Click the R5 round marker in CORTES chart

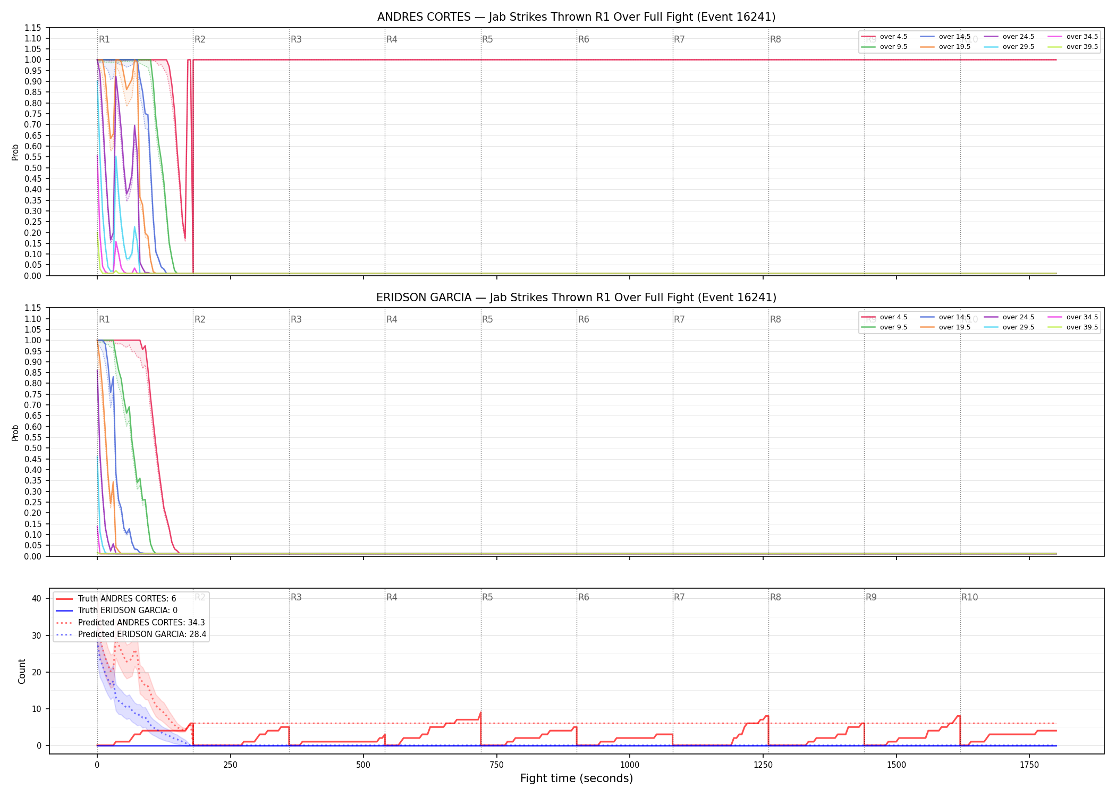tap(487, 39)
